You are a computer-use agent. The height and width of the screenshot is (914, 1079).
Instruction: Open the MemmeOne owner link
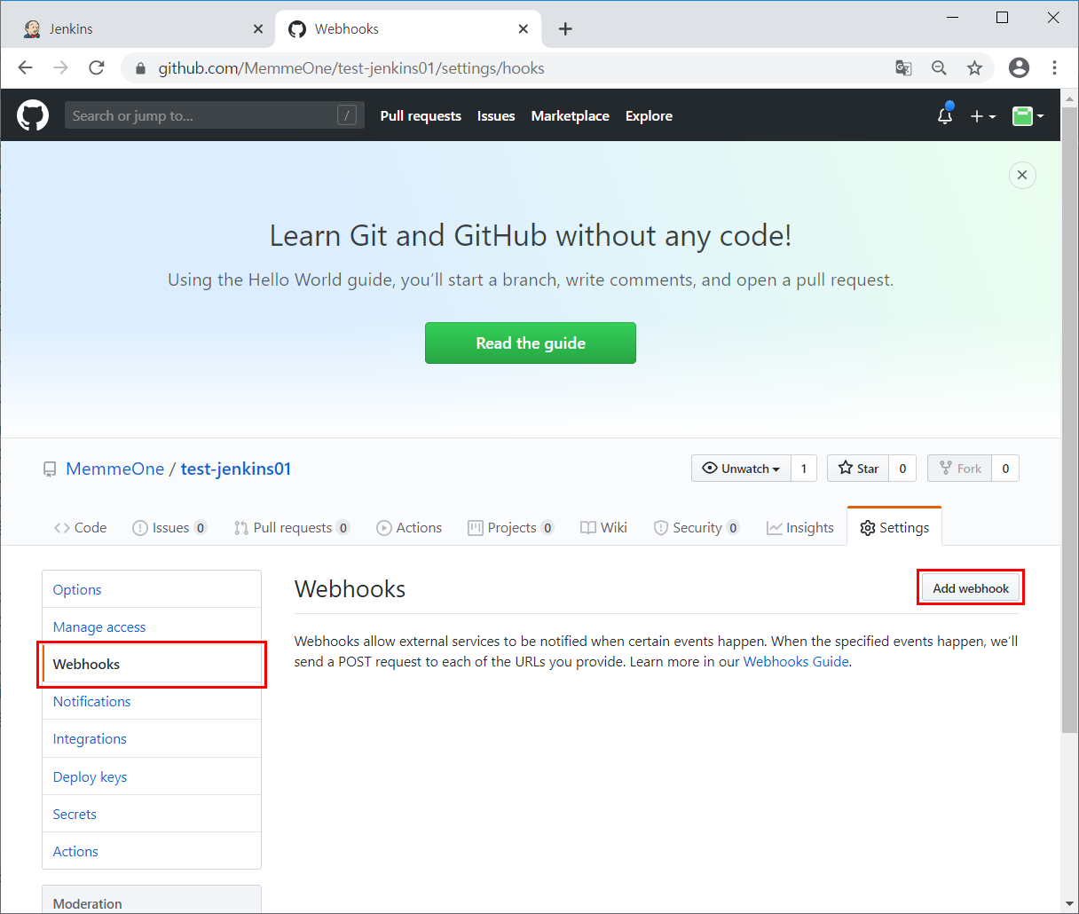pyautogui.click(x=115, y=469)
